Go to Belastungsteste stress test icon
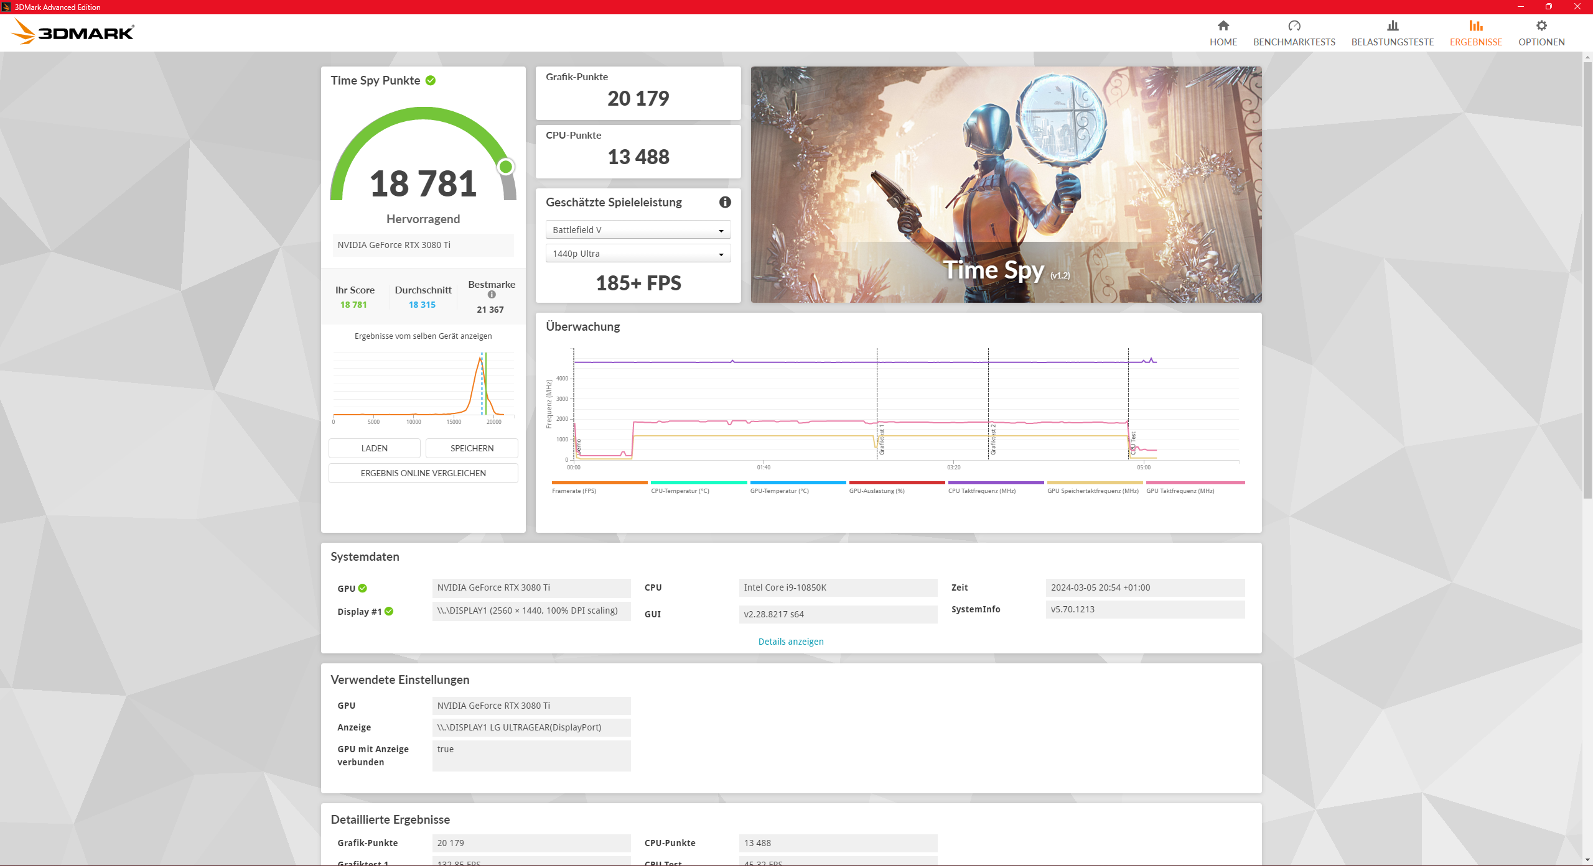 click(x=1392, y=26)
